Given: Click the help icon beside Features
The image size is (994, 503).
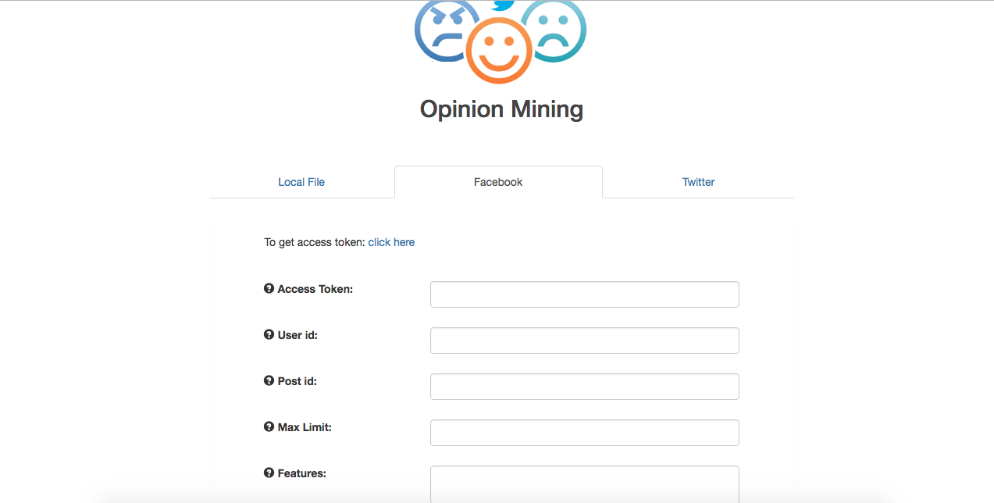Looking at the screenshot, I should [269, 473].
